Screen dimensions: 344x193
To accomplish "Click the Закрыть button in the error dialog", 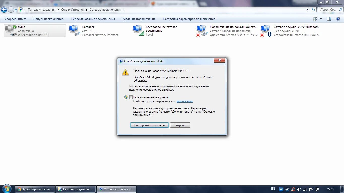I will pos(180,125).
